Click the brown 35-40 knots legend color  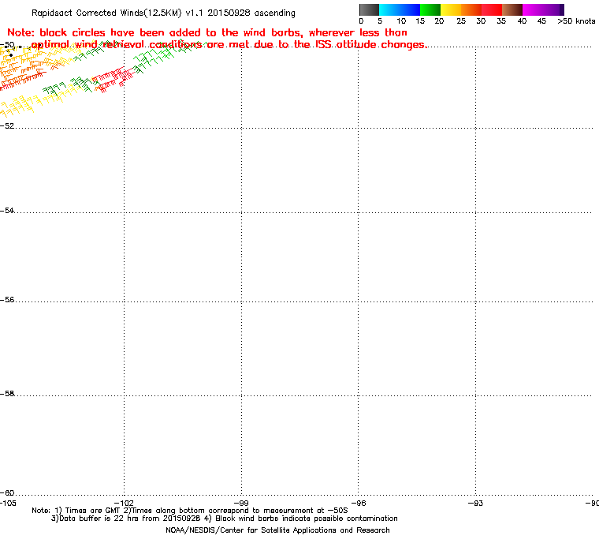512,9
